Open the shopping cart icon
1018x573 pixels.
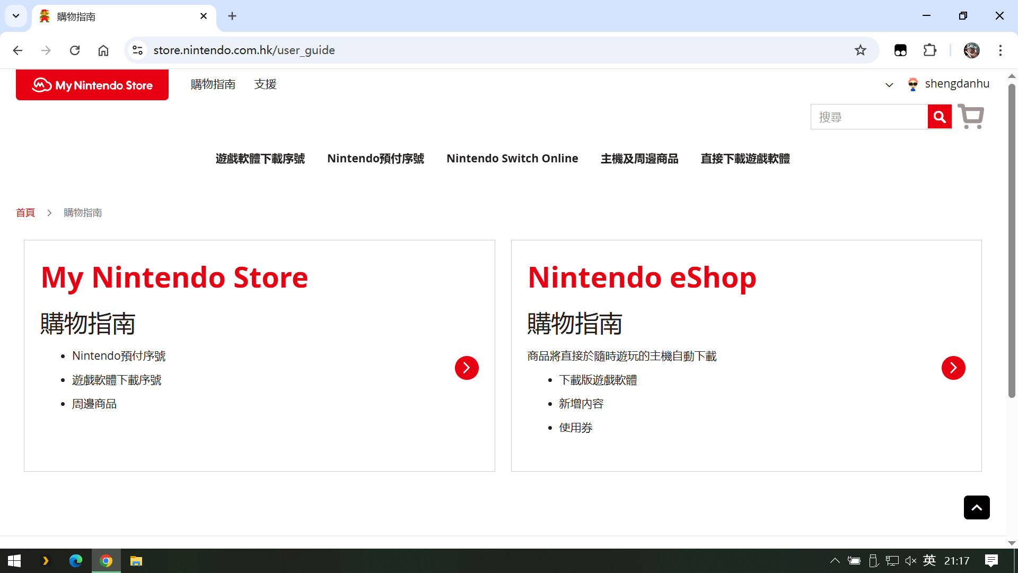971,117
